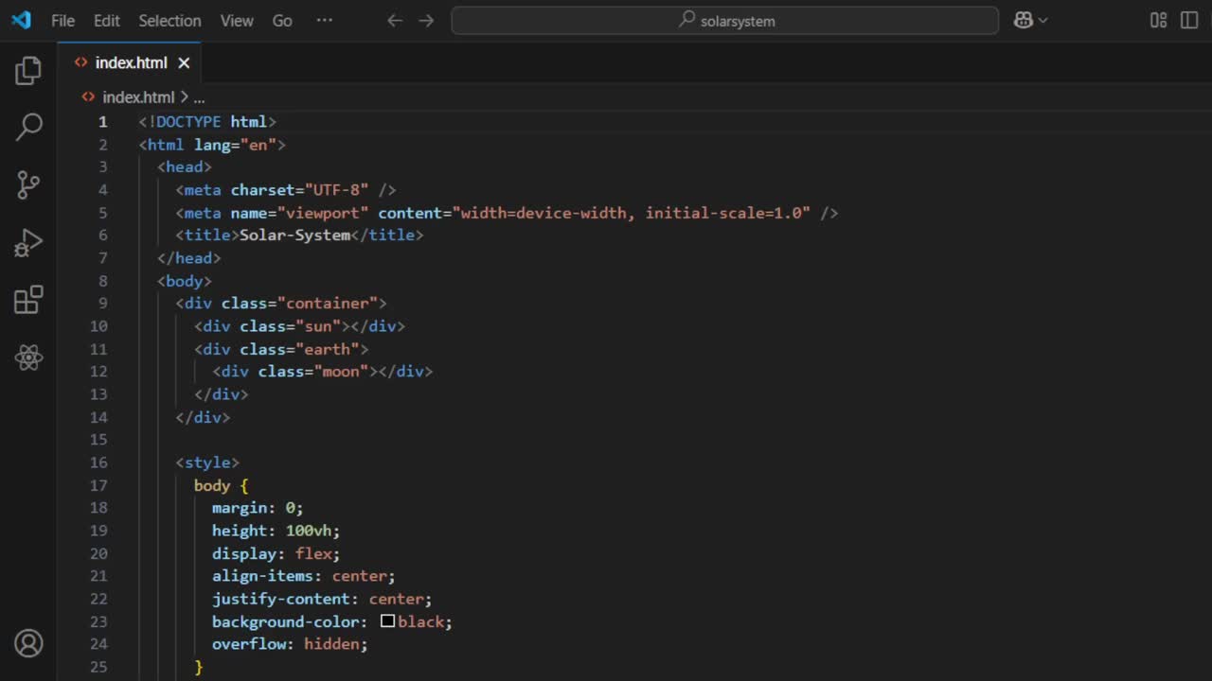Click the "100vh" height value

(309, 531)
